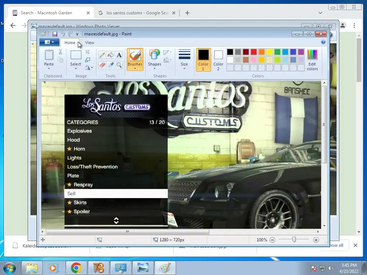
Task: Select the Text tool
Action: pos(119,55)
